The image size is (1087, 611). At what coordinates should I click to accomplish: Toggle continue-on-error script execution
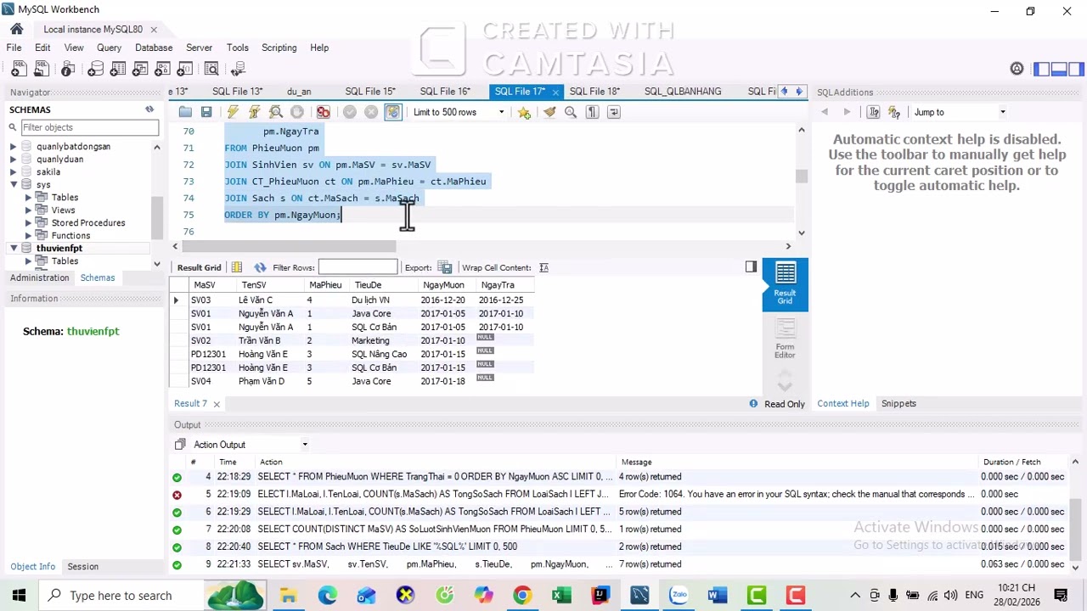tap(324, 112)
